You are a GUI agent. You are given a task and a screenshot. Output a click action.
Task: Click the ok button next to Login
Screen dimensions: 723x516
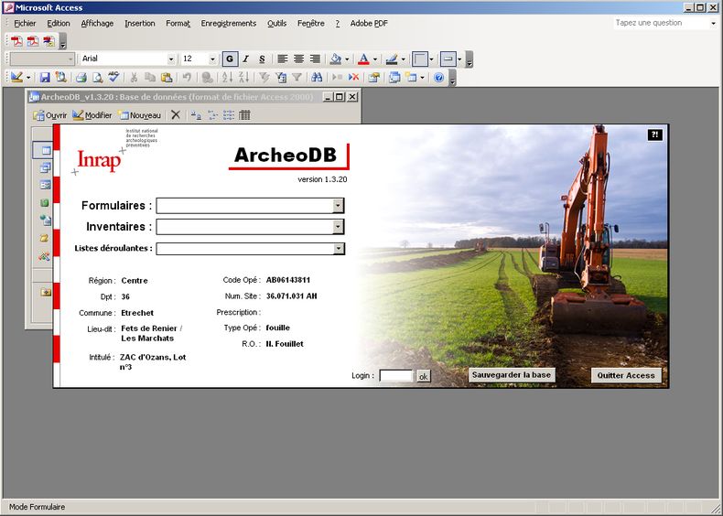tap(424, 376)
